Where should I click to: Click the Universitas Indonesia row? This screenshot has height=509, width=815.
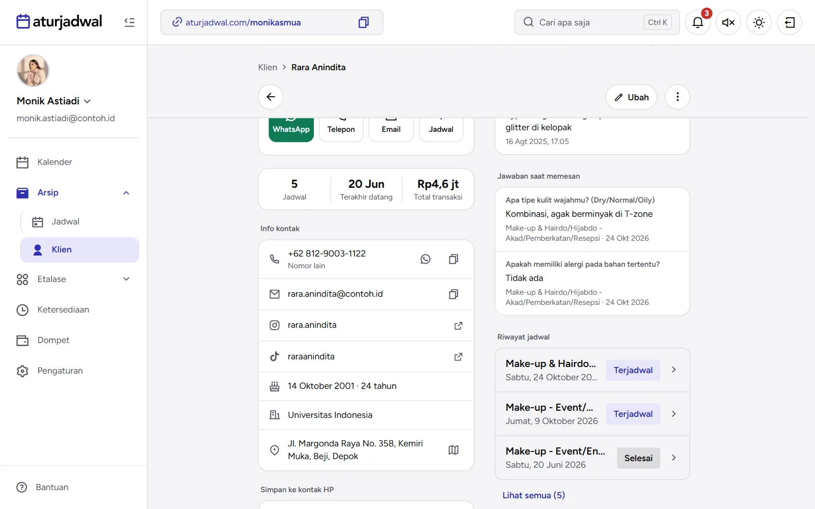point(366,415)
